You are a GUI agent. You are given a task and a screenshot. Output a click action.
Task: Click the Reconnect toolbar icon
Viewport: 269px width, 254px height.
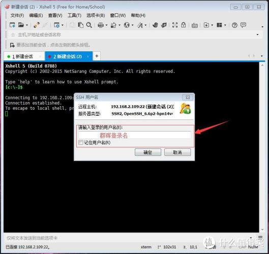45,25
